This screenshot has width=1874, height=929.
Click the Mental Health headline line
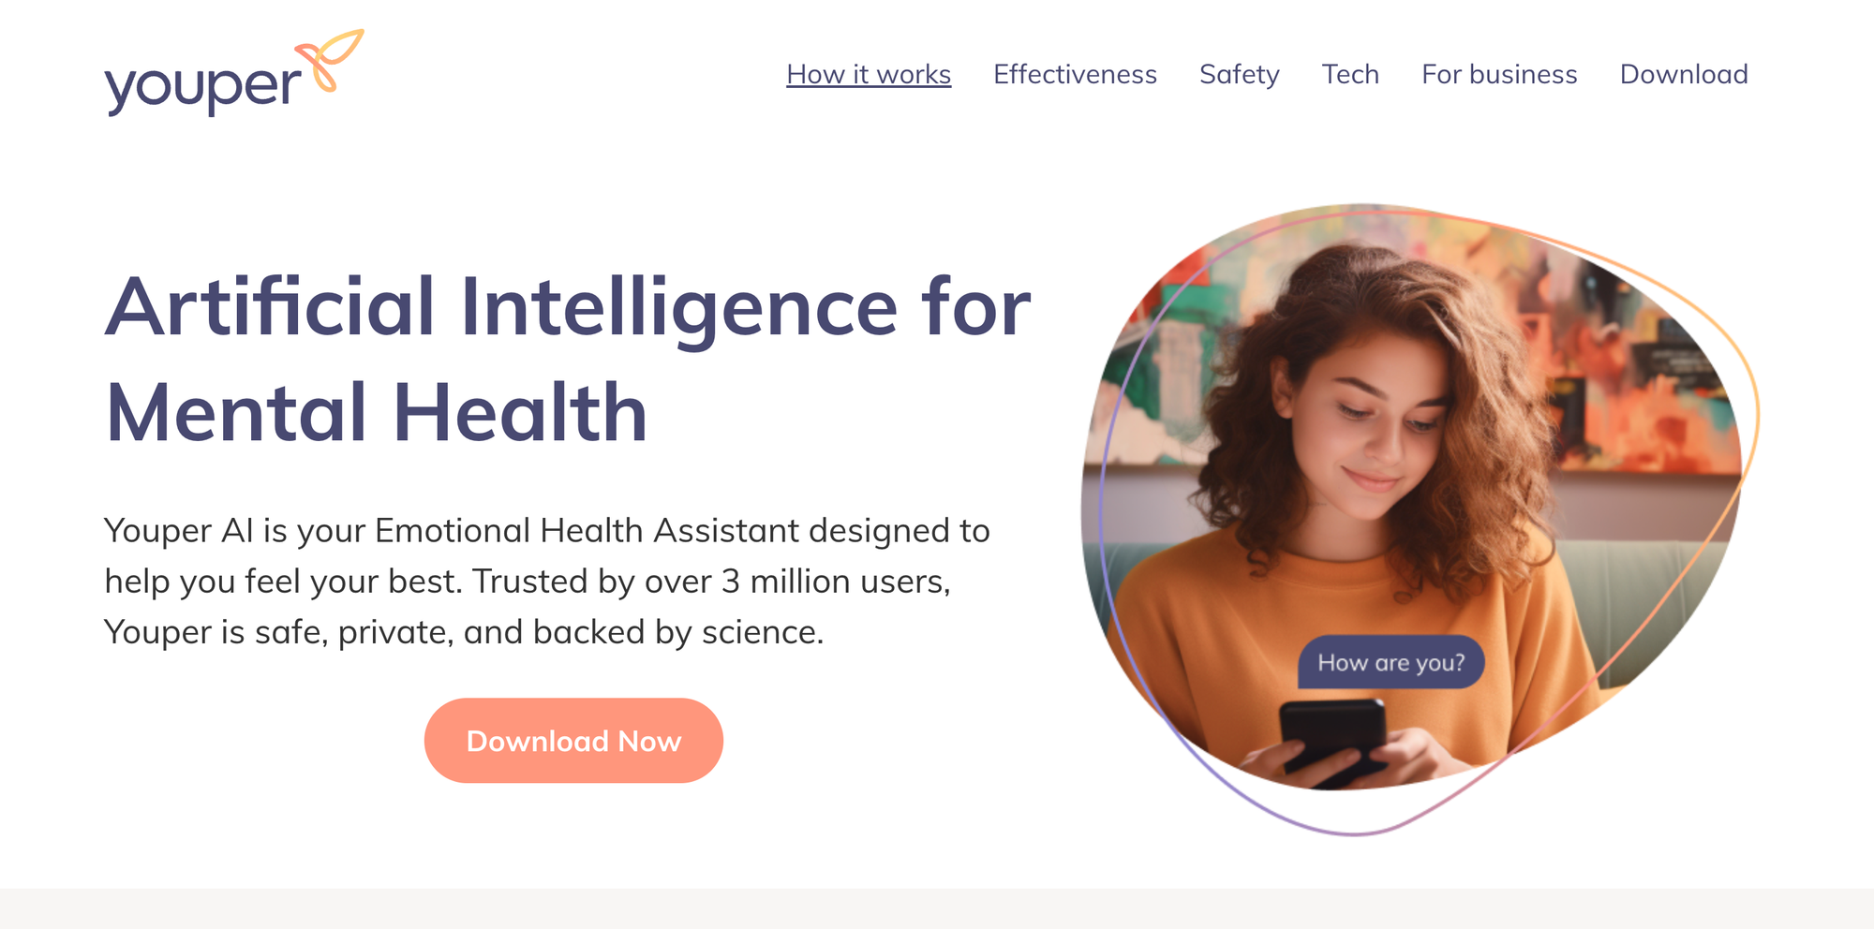377,413
